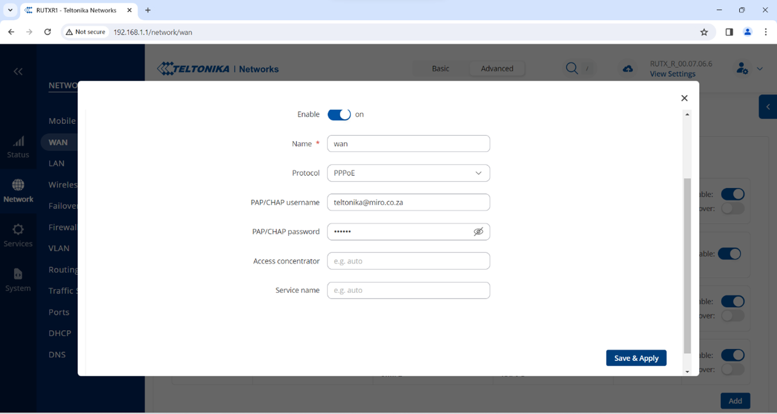Click the Access concentrator input field
777x414 pixels.
(408, 261)
